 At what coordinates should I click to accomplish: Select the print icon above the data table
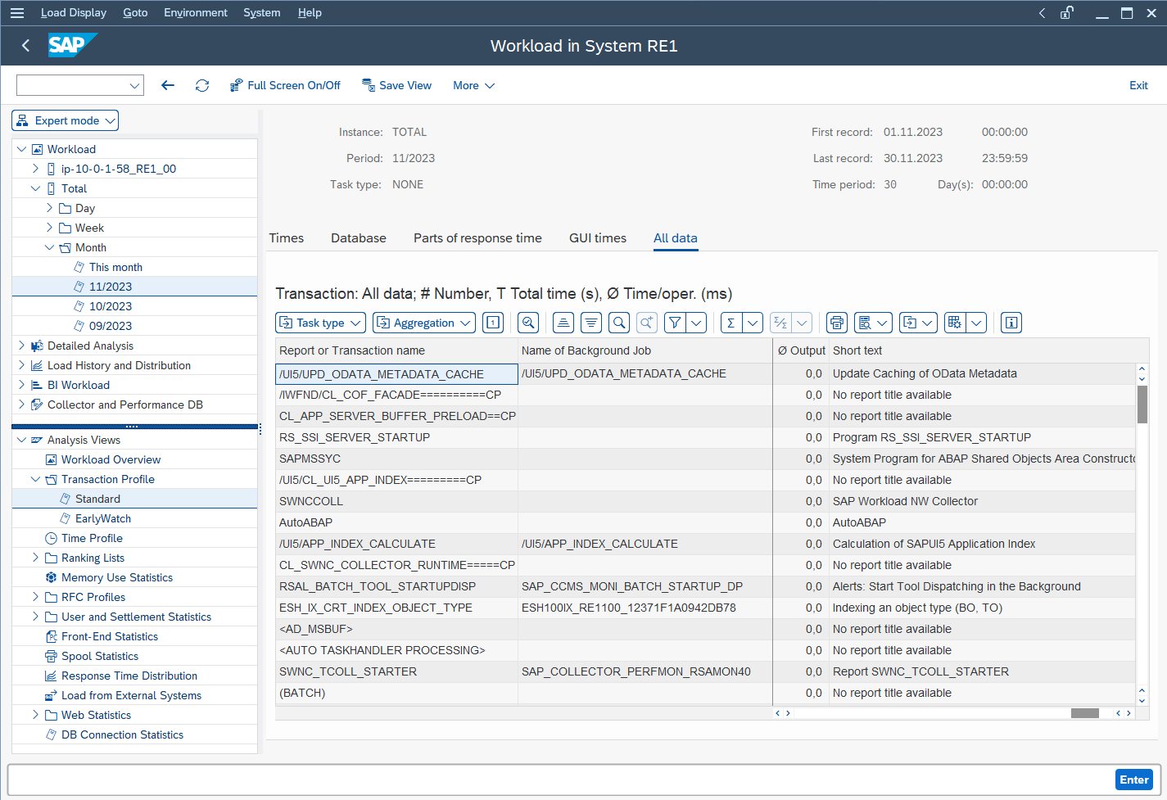tap(836, 322)
